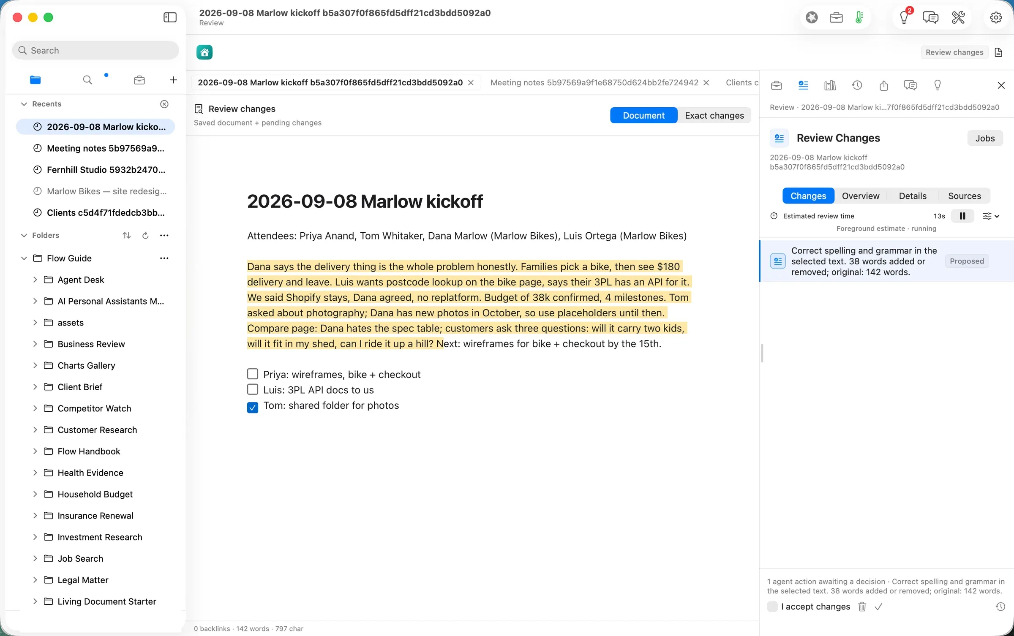Discard changes with the trash icon
This screenshot has width=1014, height=636.
pyautogui.click(x=862, y=607)
